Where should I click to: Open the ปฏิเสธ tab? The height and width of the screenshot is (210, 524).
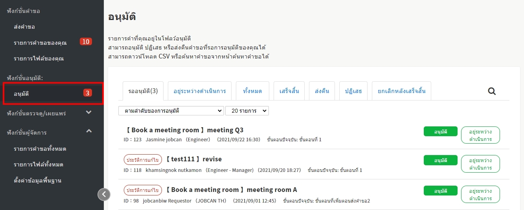tap(353, 91)
